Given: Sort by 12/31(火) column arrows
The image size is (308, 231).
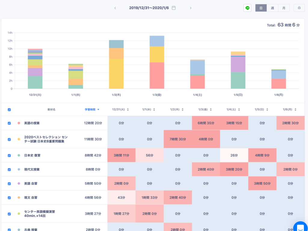Looking at the screenshot, I should 128,110.
